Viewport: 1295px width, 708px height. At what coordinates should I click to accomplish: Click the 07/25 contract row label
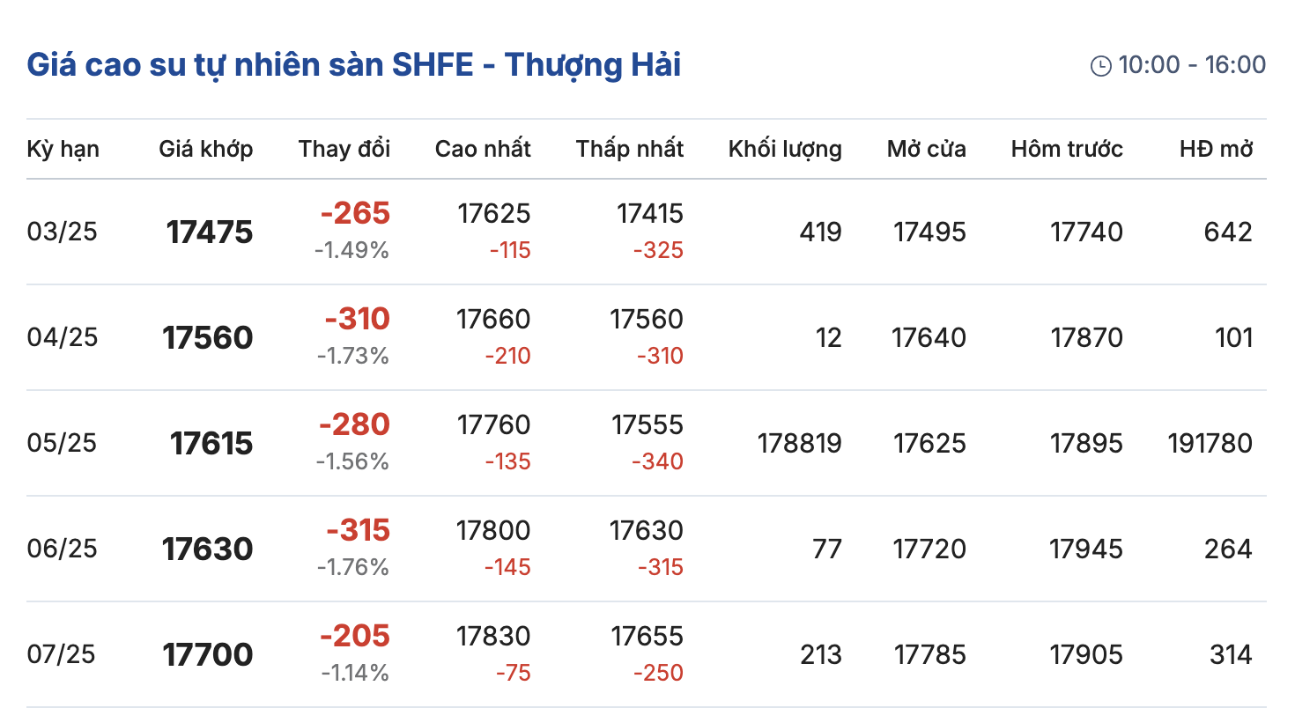[x=62, y=654]
